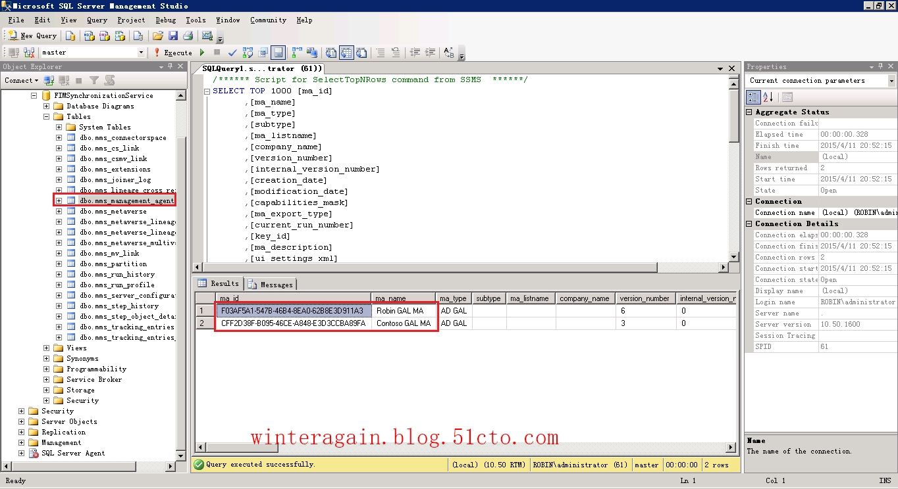The width and height of the screenshot is (898, 489).
Task: Click the Robin GAL MA cell
Action: point(403,311)
